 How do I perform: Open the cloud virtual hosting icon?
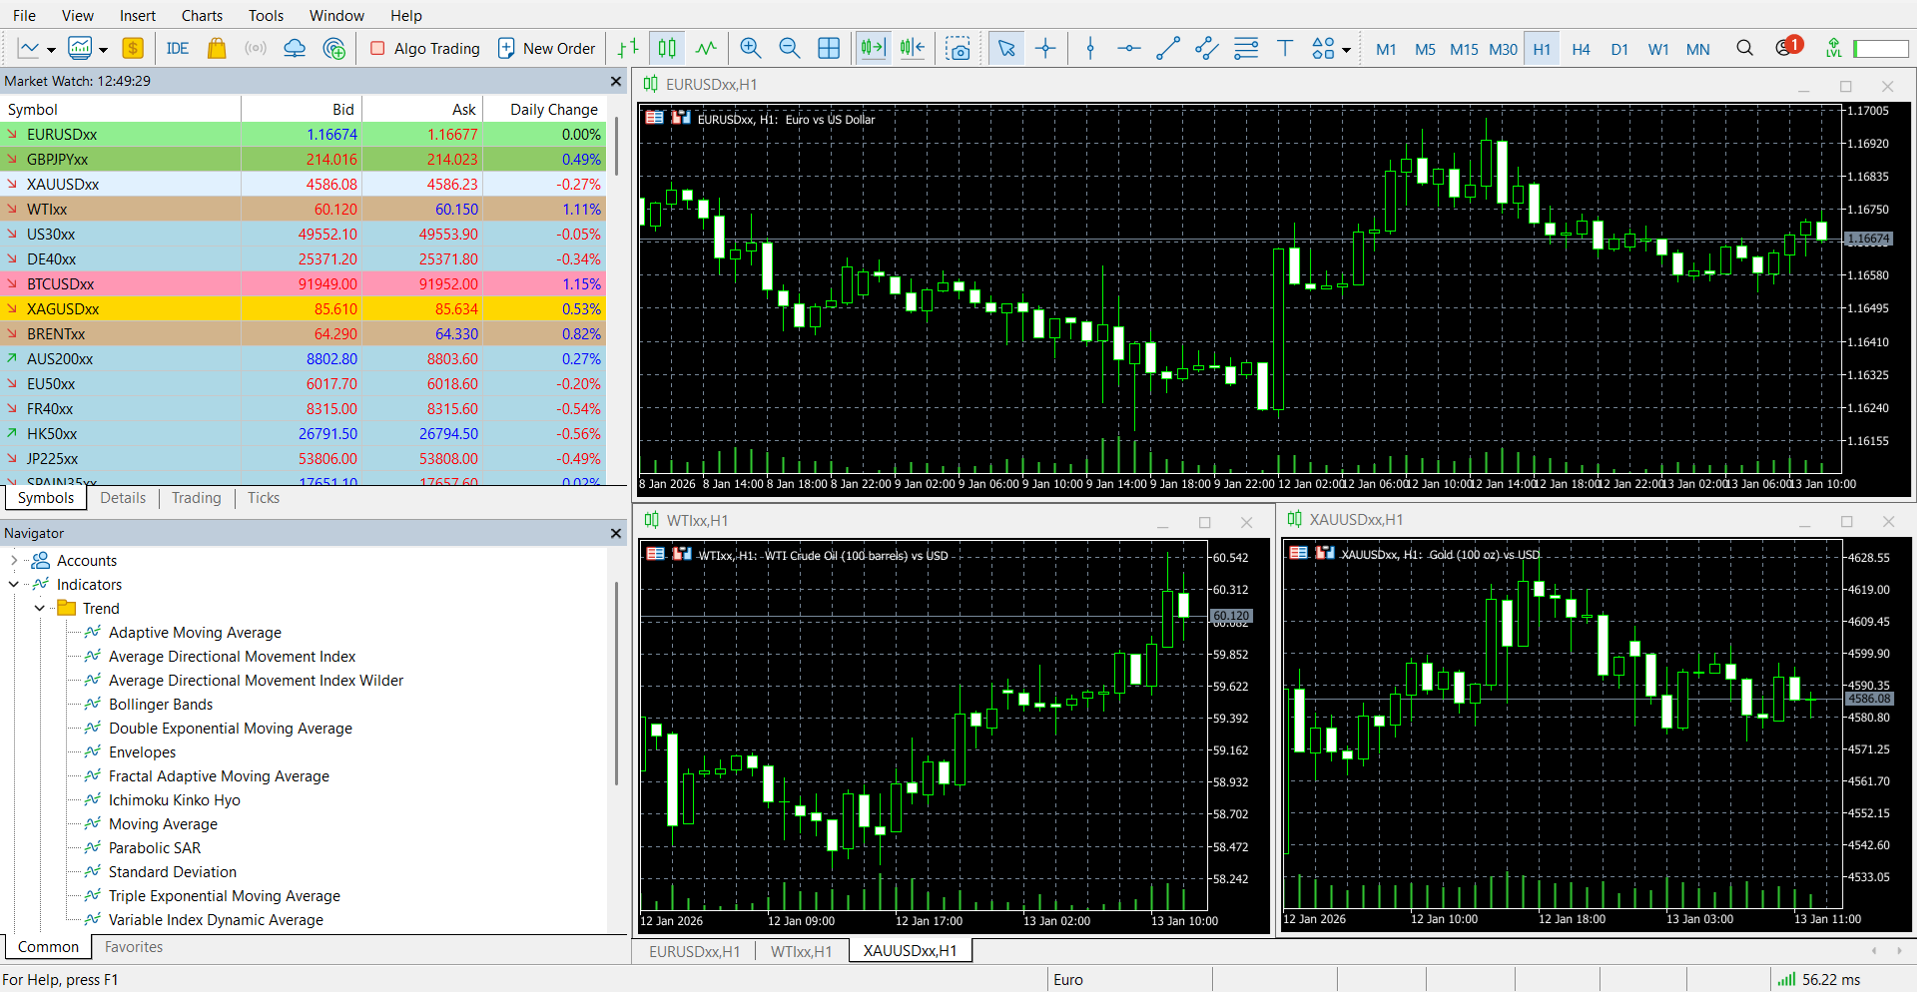point(295,48)
